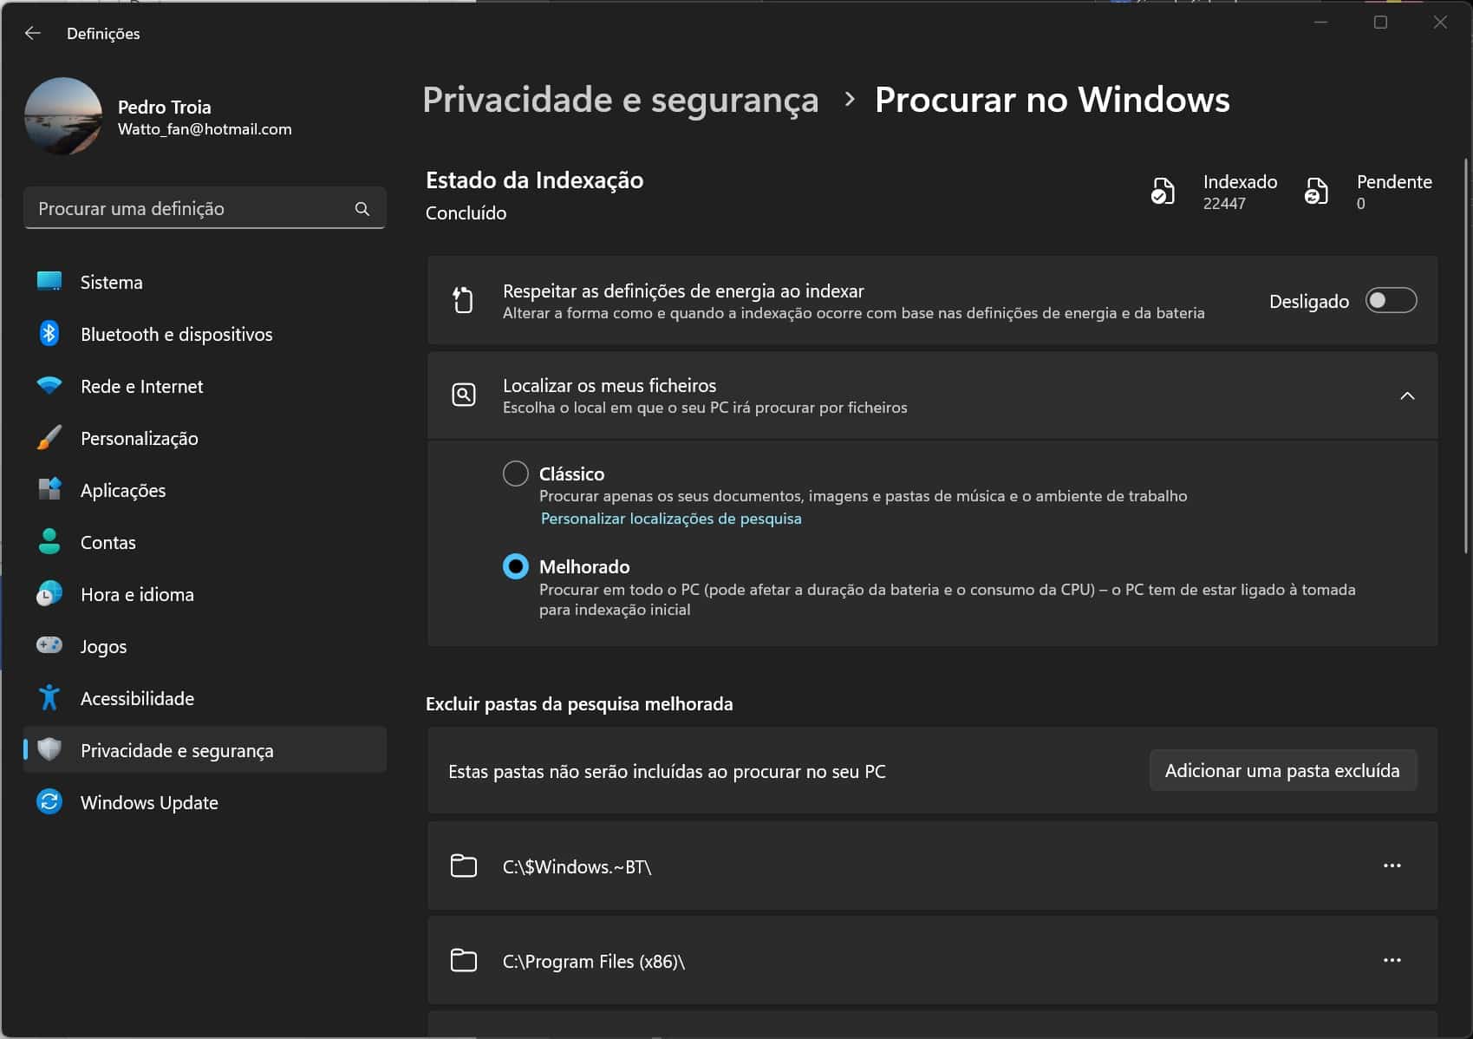
Task: Select Contas in the sidebar
Action: 108,543
